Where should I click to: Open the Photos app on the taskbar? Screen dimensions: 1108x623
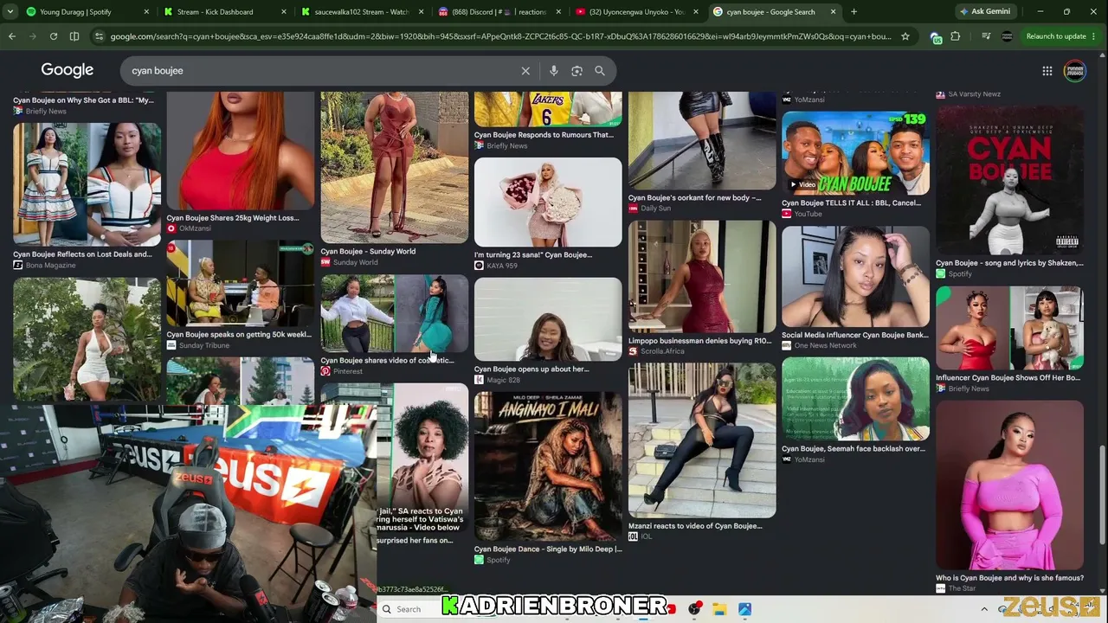pos(744,609)
